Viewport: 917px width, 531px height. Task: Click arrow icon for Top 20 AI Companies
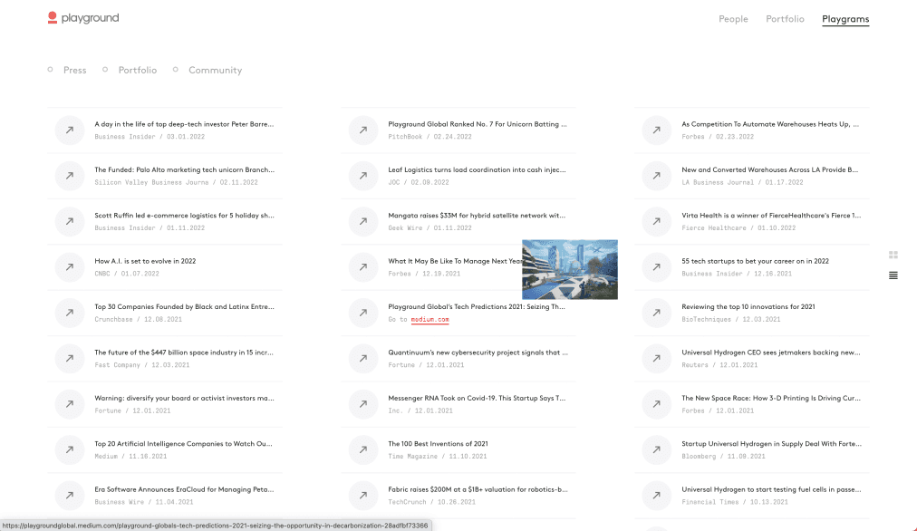[x=70, y=449]
